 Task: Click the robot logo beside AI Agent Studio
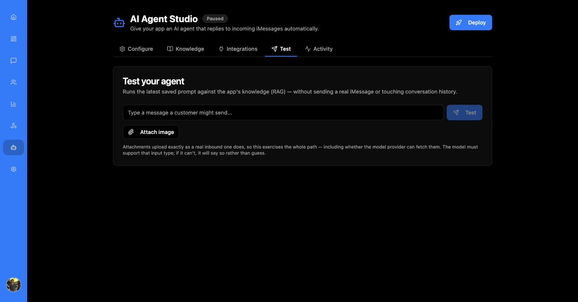coord(119,23)
